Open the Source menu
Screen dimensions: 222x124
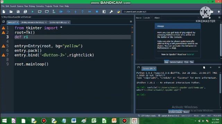[20, 6]
